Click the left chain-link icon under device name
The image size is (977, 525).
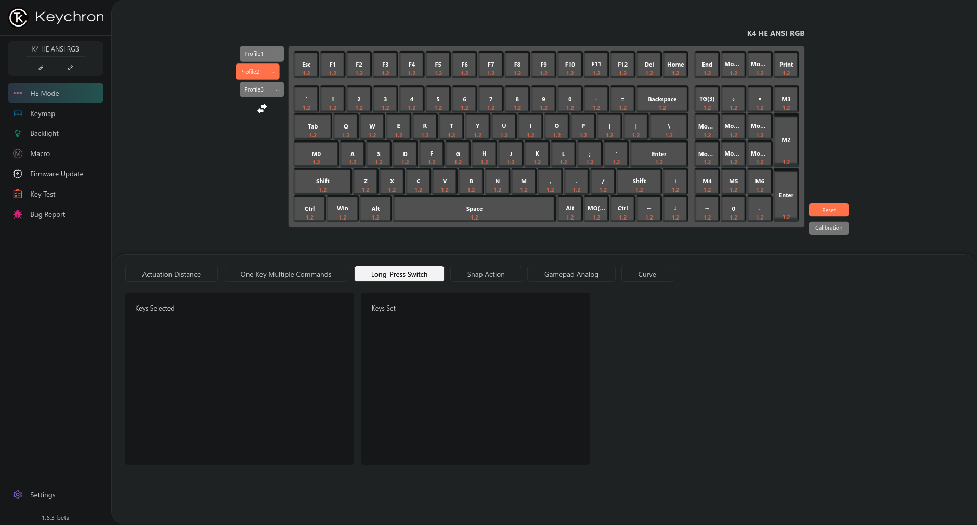click(x=41, y=68)
